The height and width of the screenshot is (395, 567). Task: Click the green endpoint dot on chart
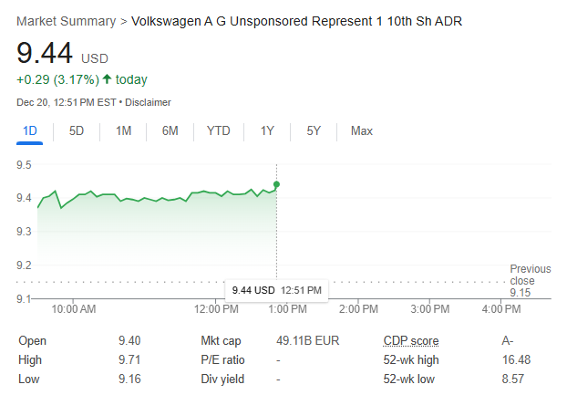click(x=276, y=184)
